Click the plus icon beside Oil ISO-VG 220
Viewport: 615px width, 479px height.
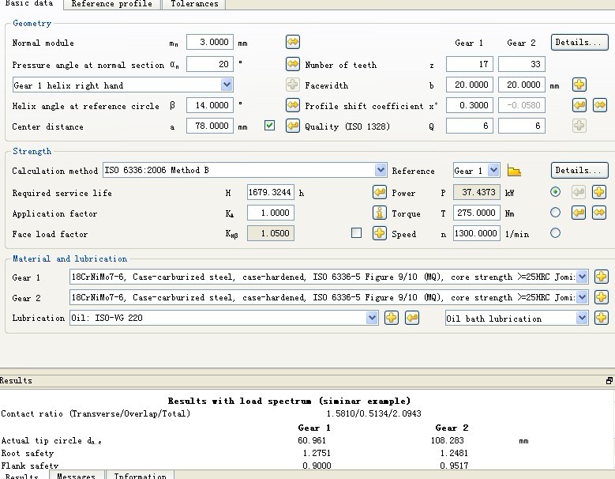point(391,318)
